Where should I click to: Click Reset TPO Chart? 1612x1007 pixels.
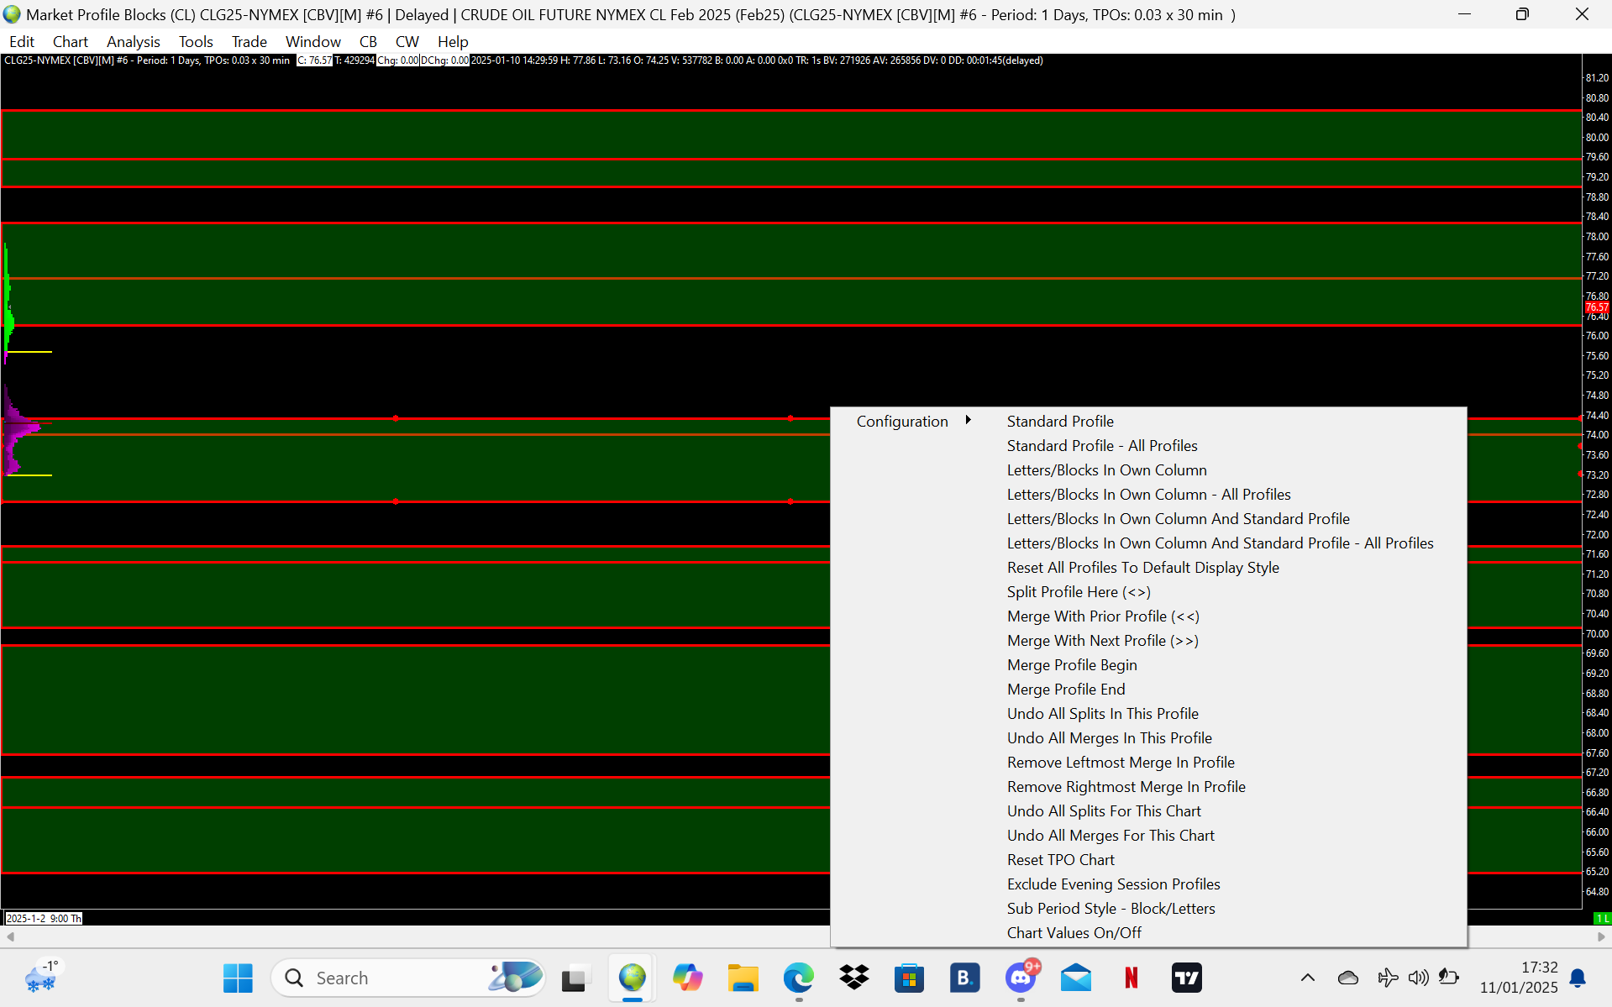tap(1060, 859)
